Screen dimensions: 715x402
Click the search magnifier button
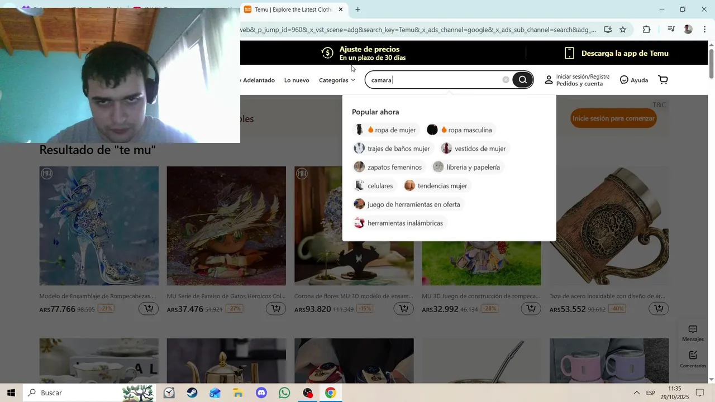click(x=522, y=80)
